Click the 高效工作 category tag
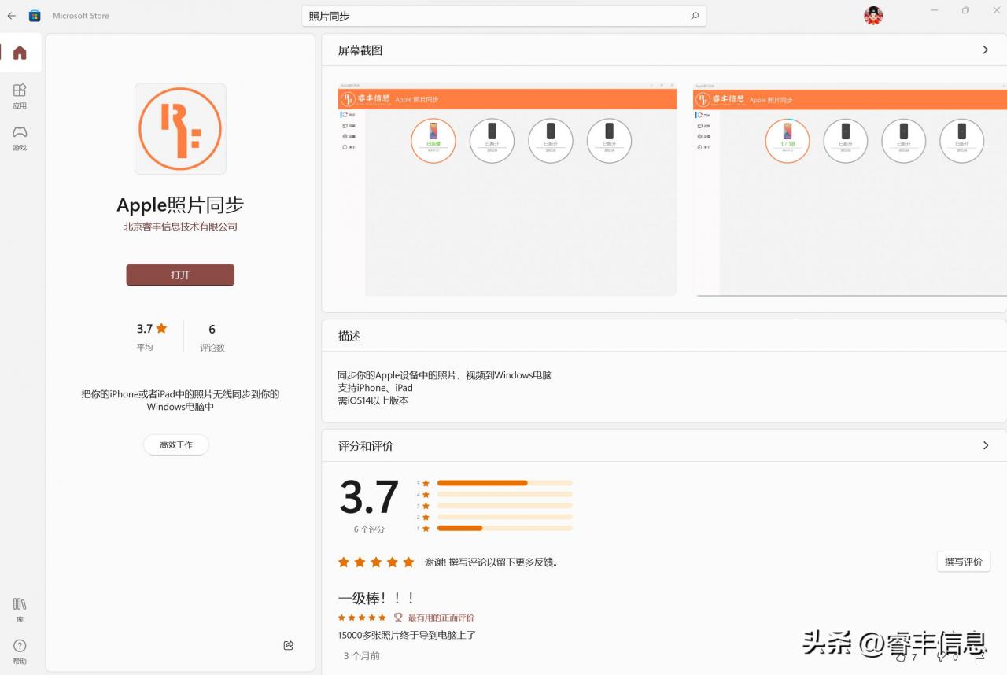 point(176,444)
